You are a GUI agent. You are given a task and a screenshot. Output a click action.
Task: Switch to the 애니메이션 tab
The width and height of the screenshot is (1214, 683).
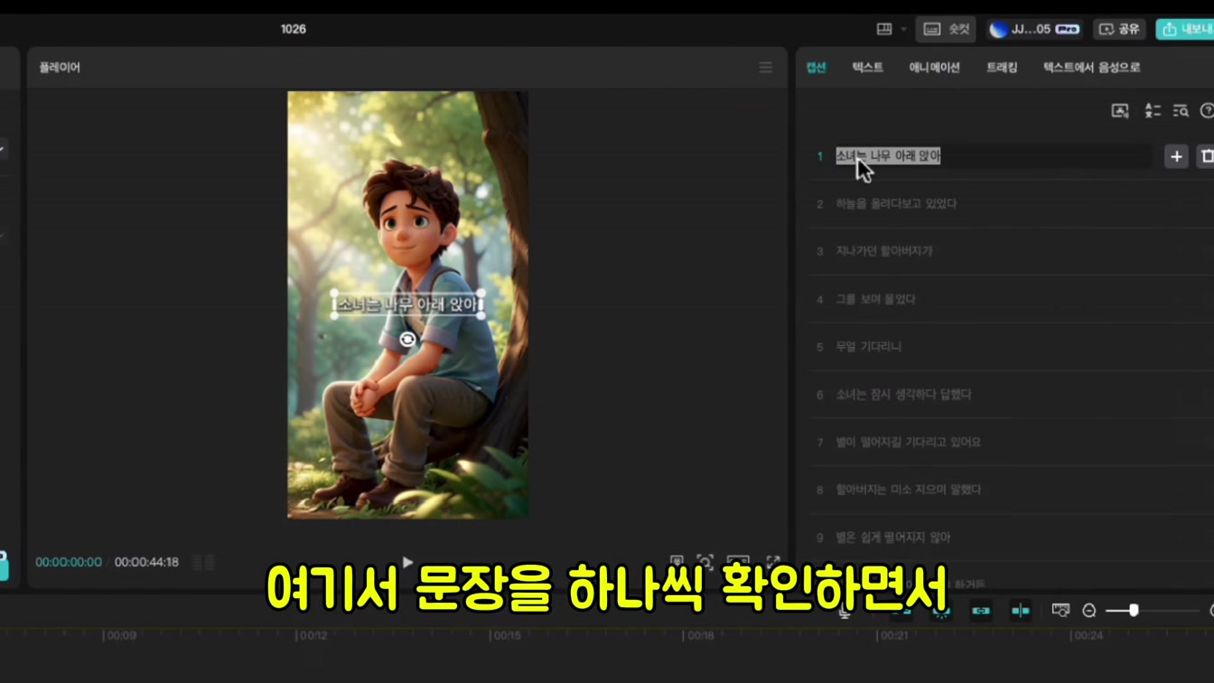click(934, 67)
